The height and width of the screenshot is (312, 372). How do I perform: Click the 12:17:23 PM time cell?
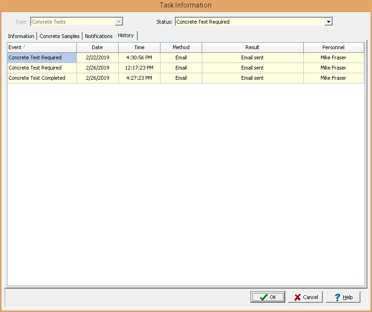(139, 68)
